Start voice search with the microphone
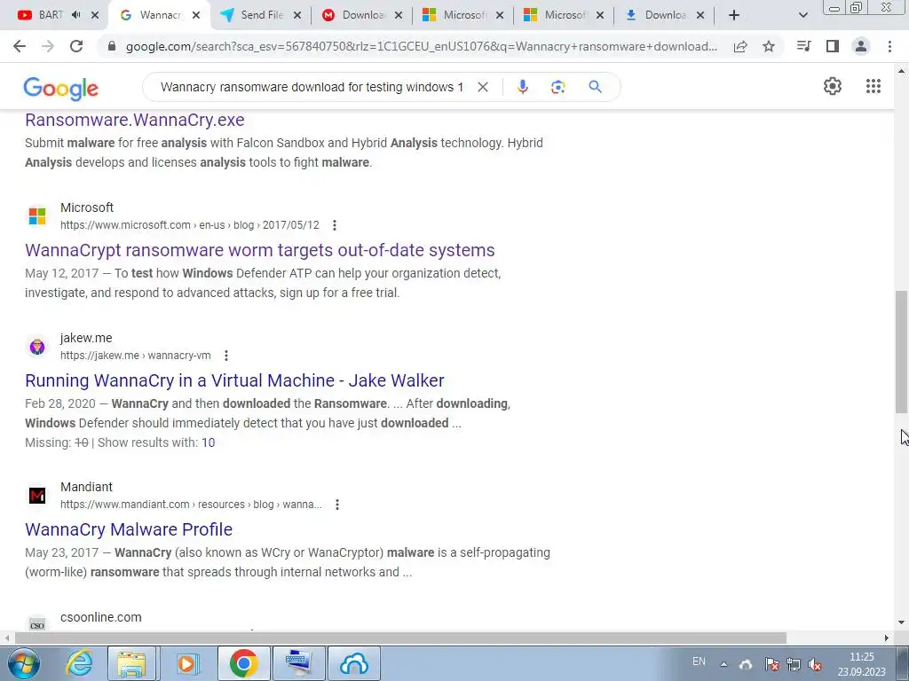The height and width of the screenshot is (681, 909). pyautogui.click(x=522, y=87)
